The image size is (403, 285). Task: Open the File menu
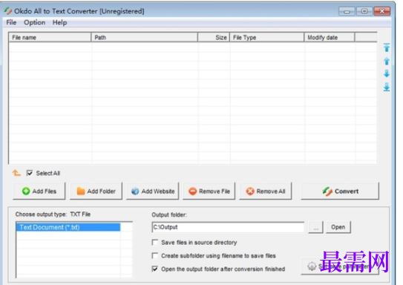click(x=11, y=22)
